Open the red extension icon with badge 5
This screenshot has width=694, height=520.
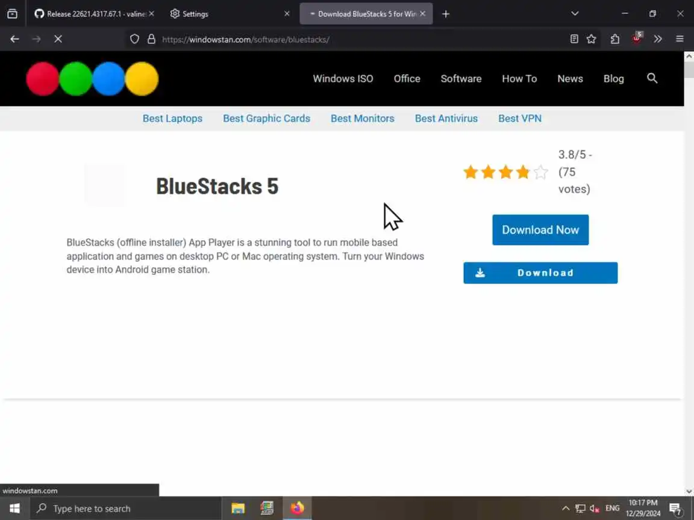click(637, 38)
